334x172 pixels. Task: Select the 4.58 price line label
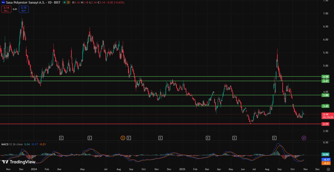[325, 77]
